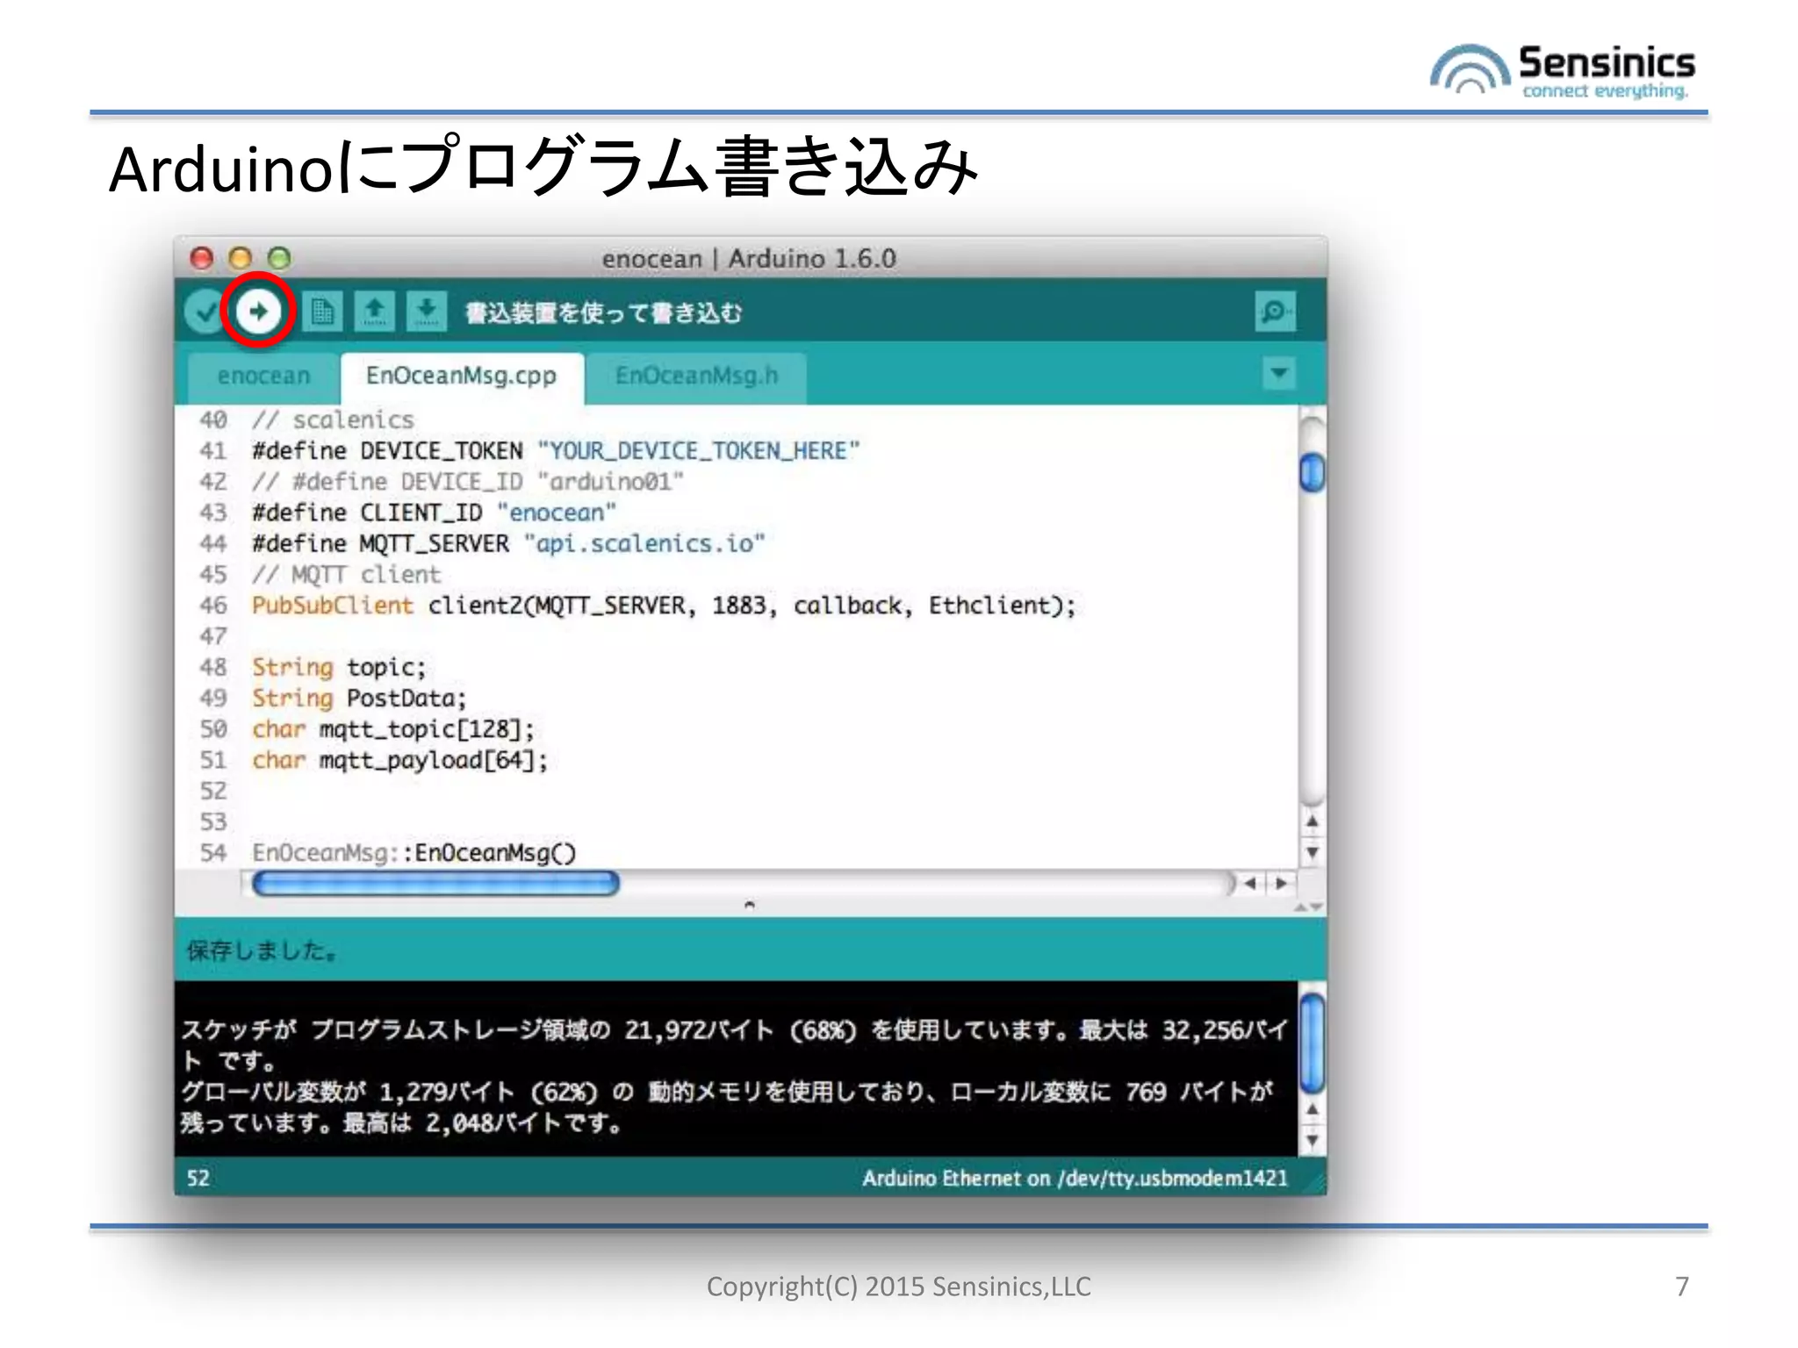Viewport: 1798px width, 1348px height.
Task: Click the "enocean" CLIENT_ID string
Action: coord(557,513)
